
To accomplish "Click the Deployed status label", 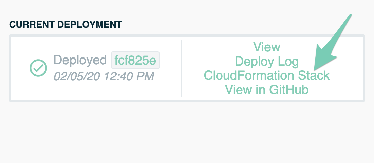I will pyautogui.click(x=80, y=60).
